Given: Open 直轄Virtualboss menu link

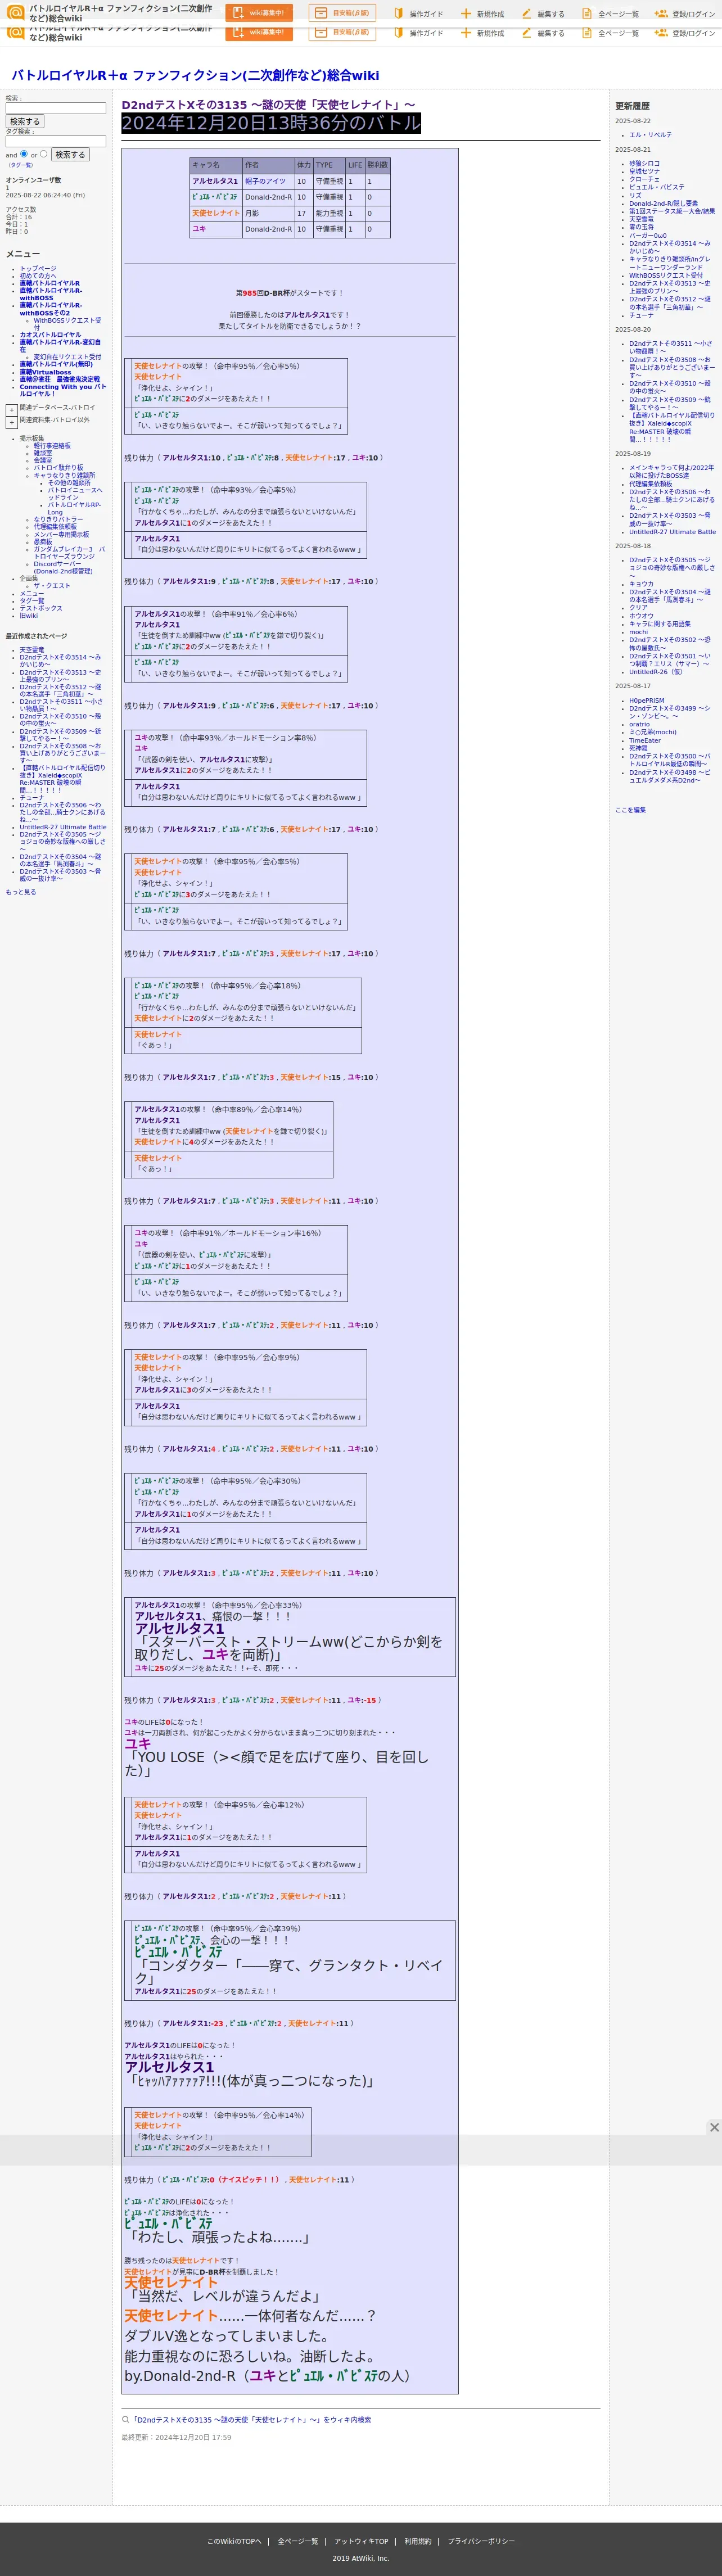Looking at the screenshot, I should (x=46, y=372).
